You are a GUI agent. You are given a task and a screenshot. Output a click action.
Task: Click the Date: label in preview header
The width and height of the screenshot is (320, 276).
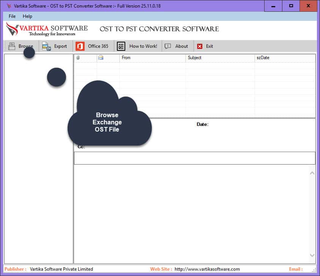pos(202,124)
